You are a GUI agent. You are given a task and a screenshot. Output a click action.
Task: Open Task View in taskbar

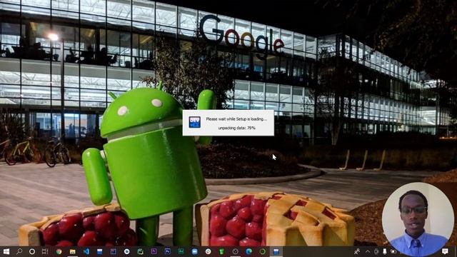point(45,251)
